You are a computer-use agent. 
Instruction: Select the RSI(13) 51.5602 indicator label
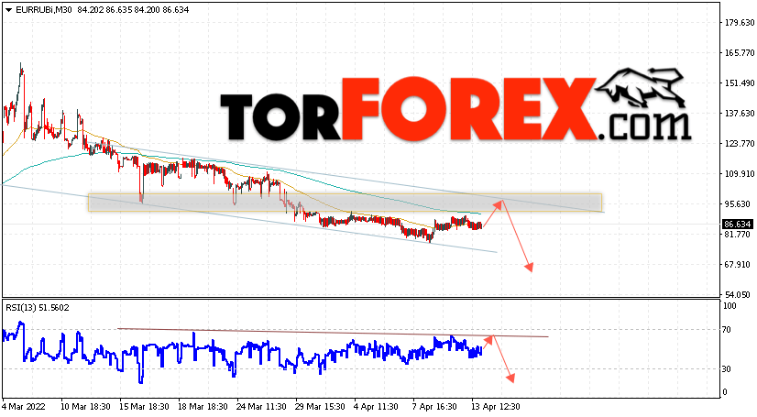click(x=38, y=307)
